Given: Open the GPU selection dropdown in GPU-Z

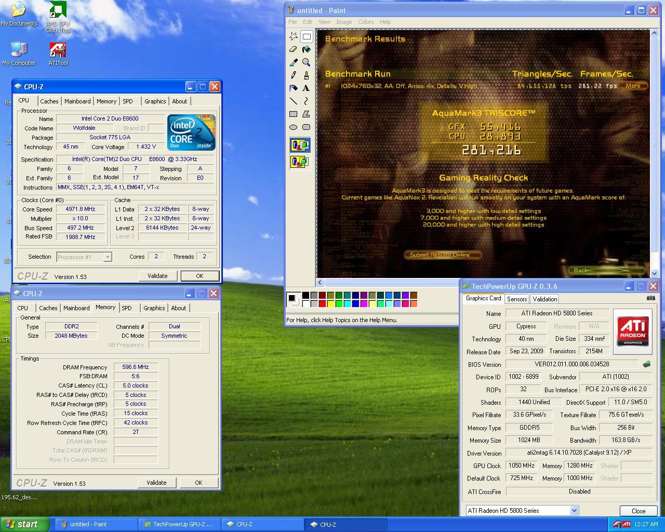Looking at the screenshot, I should pyautogui.click(x=574, y=510).
